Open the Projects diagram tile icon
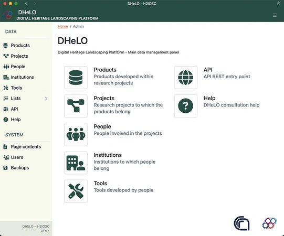 pyautogui.click(x=76, y=106)
